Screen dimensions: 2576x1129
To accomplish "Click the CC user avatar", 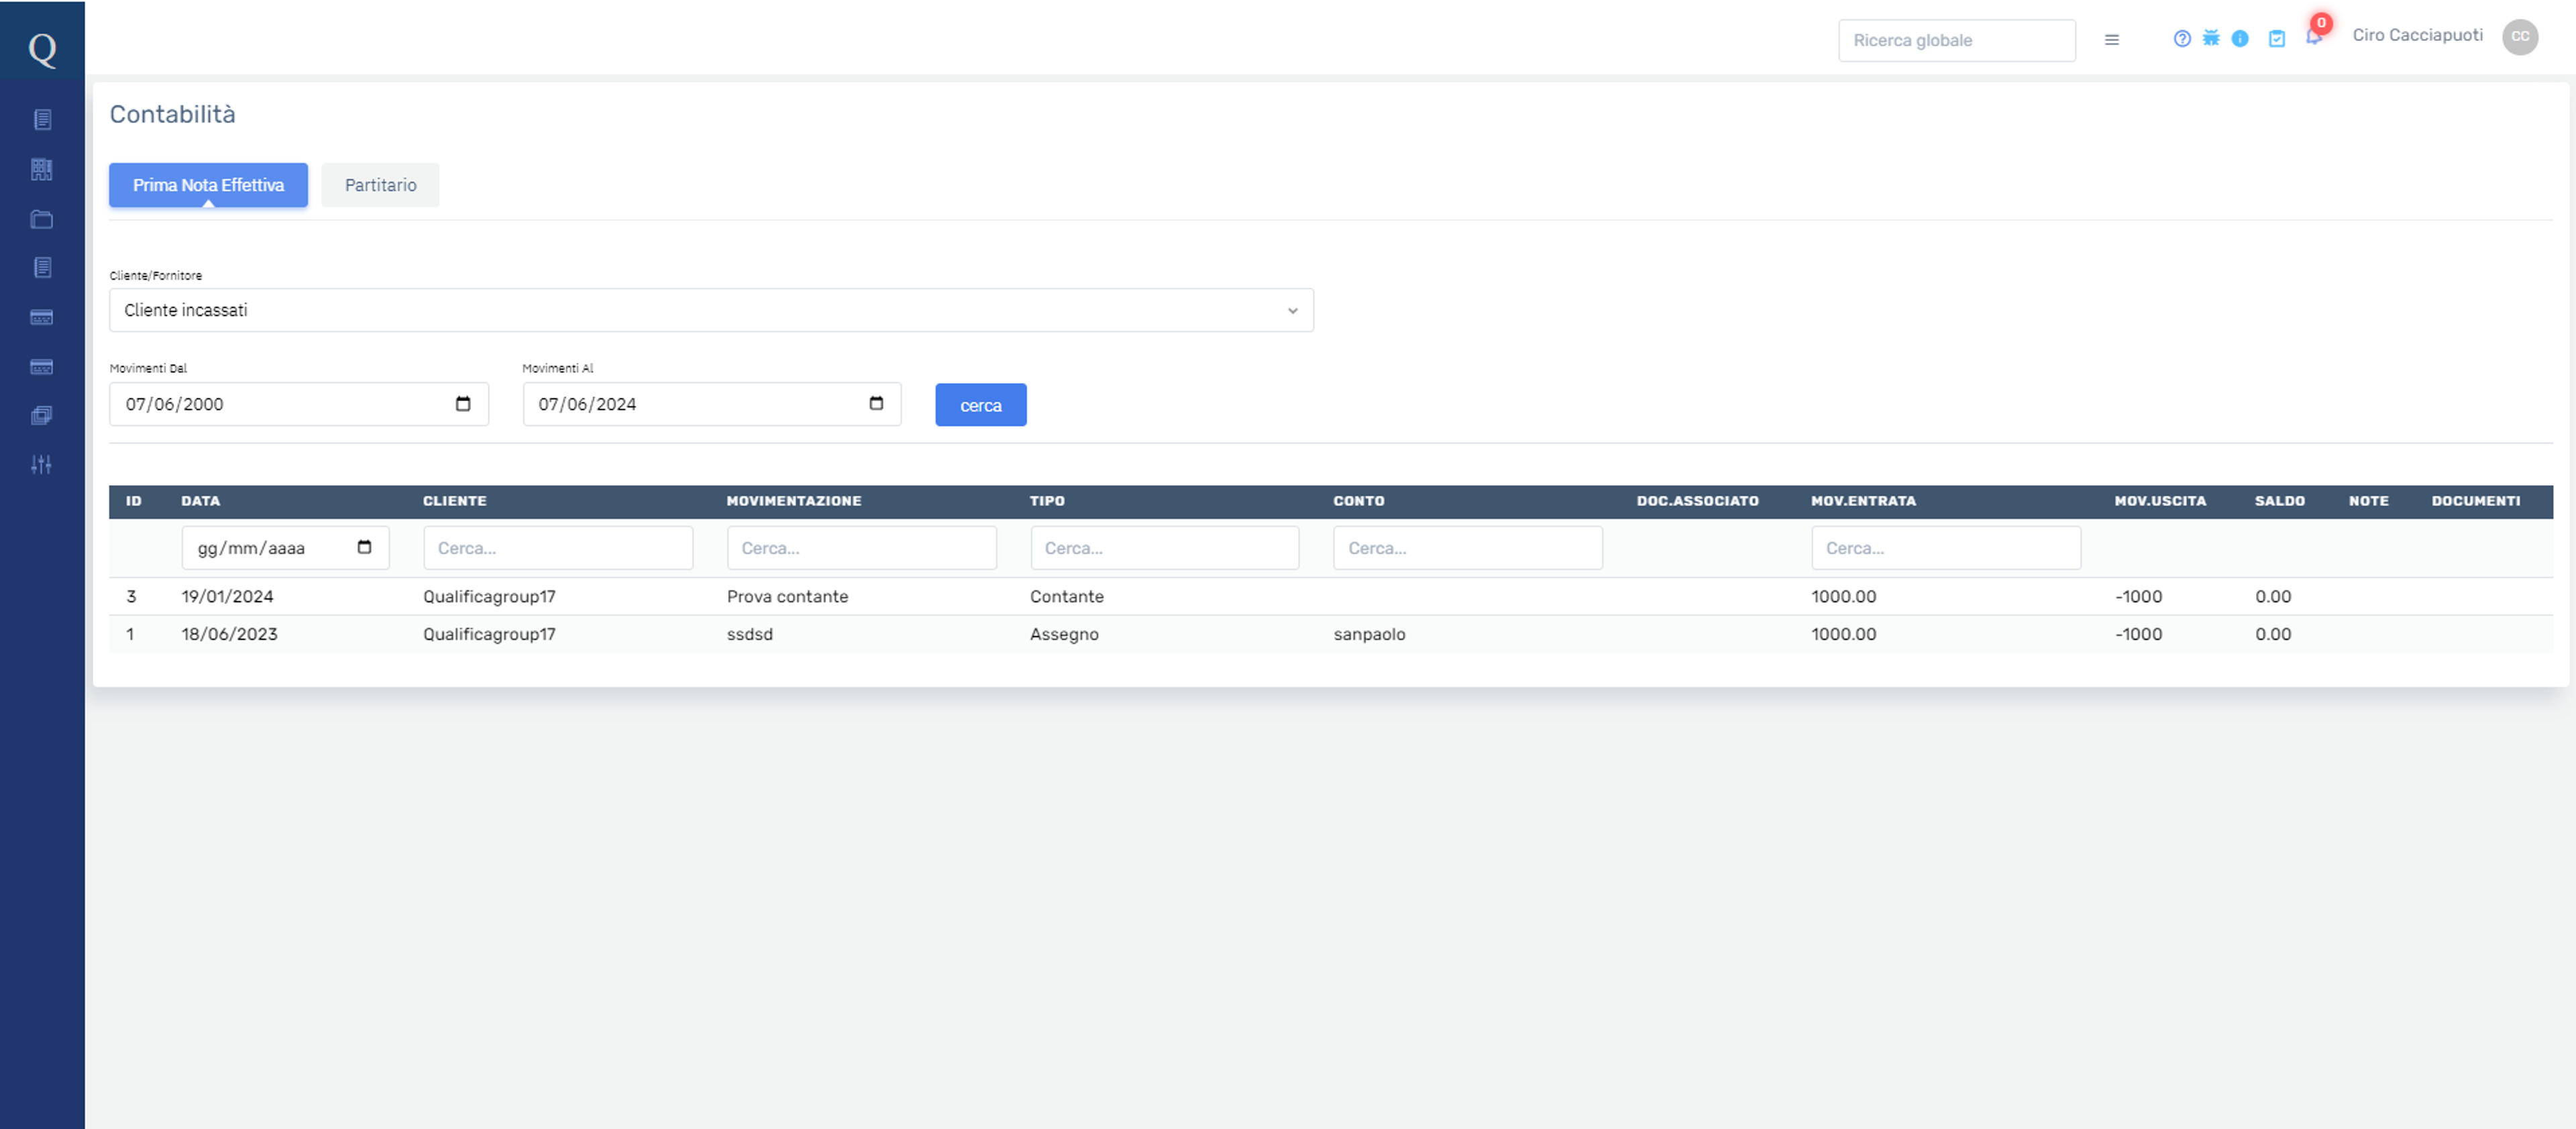I will [2520, 36].
